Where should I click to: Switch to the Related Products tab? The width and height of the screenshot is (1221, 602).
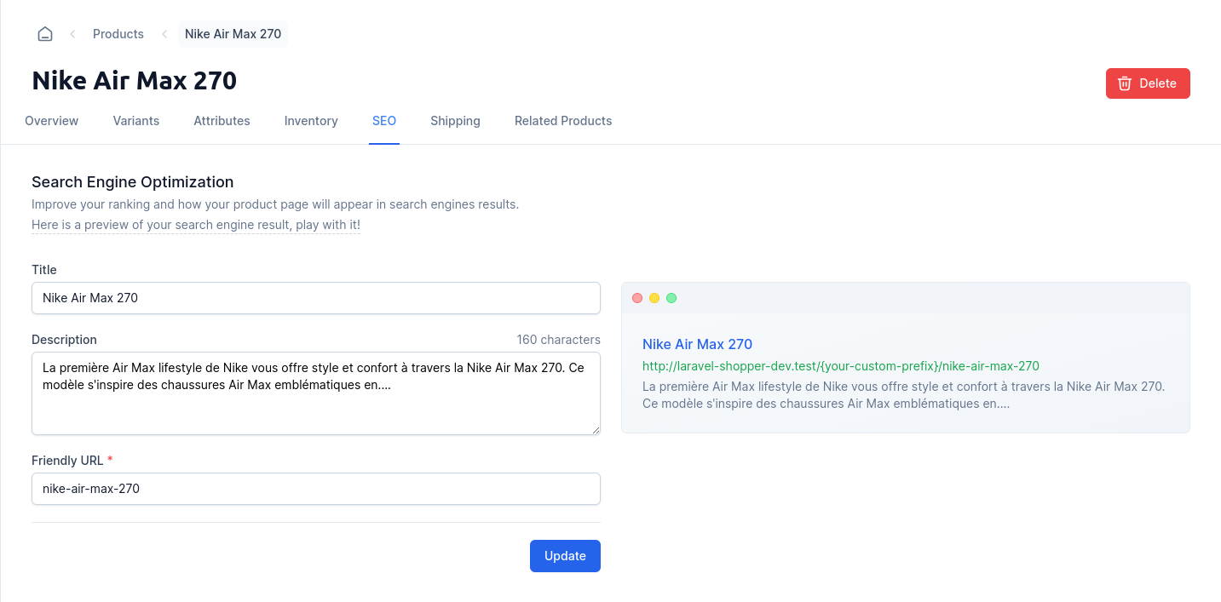click(x=563, y=121)
